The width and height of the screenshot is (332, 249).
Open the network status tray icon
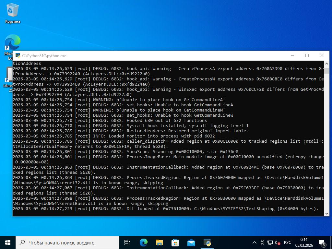point(270,243)
